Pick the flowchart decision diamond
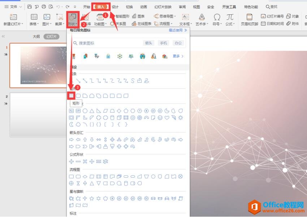This screenshot has height=217, width=307. click(85, 177)
